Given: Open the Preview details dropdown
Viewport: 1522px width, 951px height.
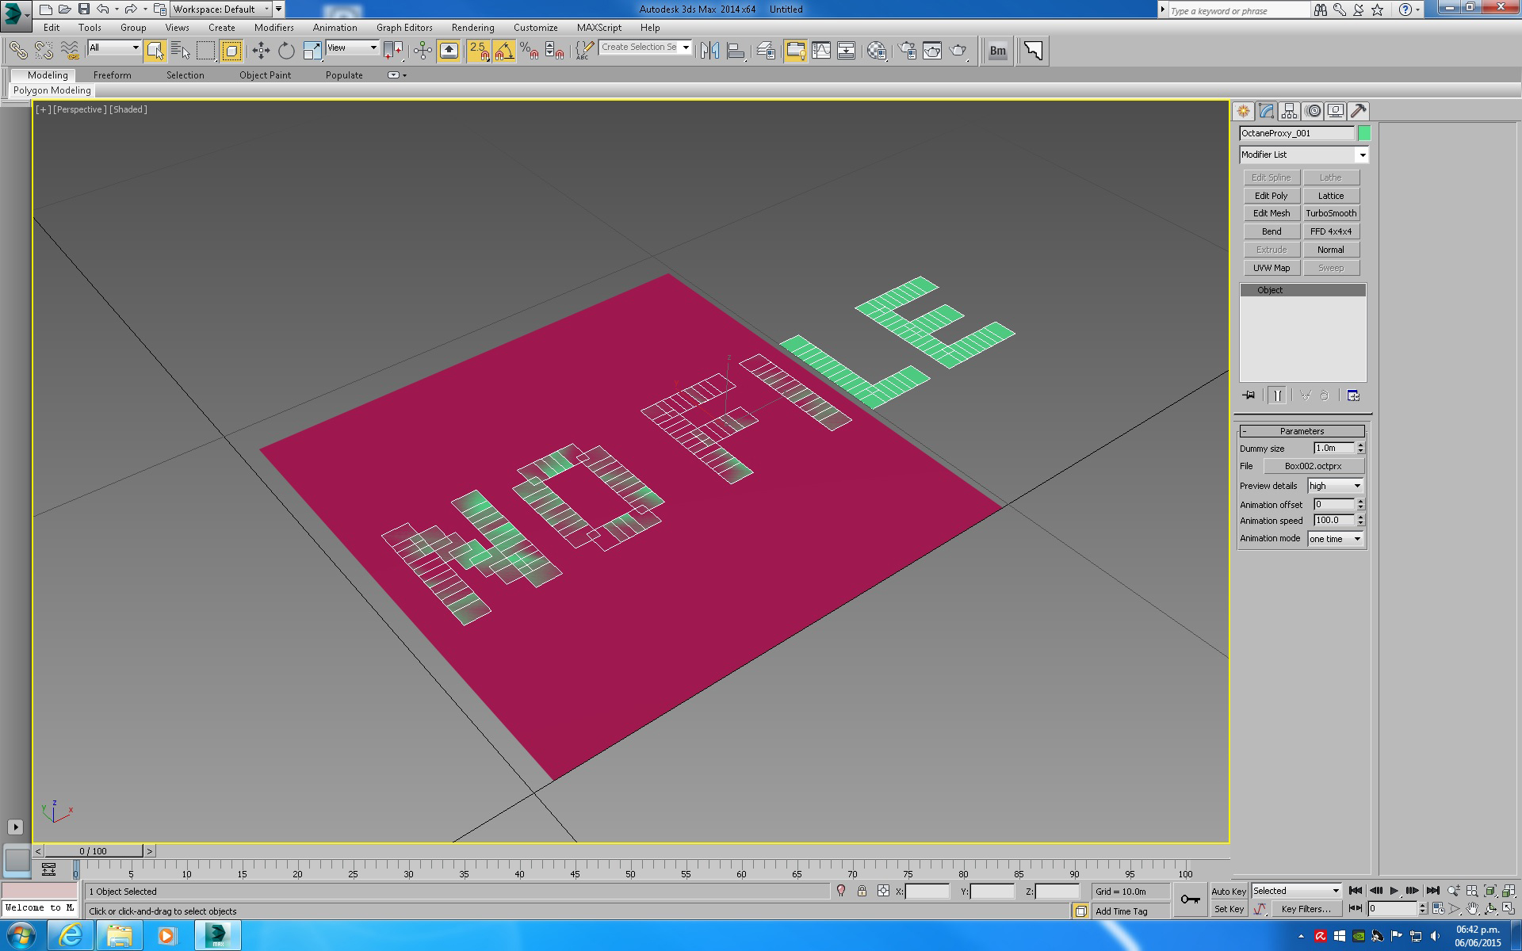Looking at the screenshot, I should [1335, 486].
